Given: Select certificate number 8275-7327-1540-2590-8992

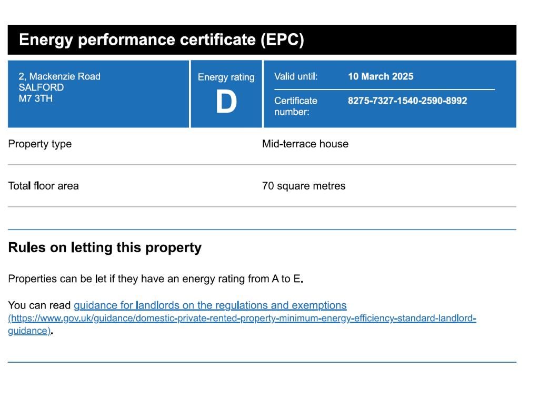Looking at the screenshot, I should (x=407, y=101).
